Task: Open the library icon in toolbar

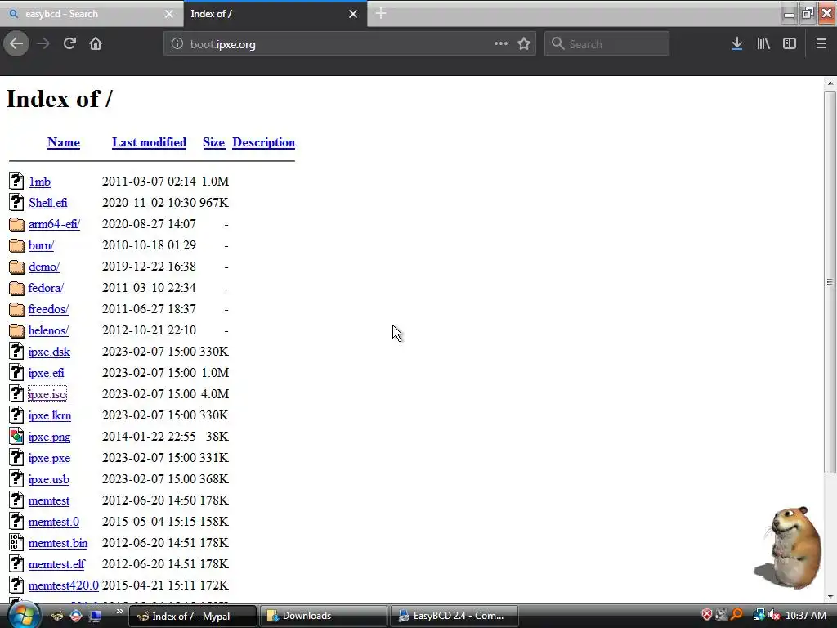Action: tap(763, 44)
